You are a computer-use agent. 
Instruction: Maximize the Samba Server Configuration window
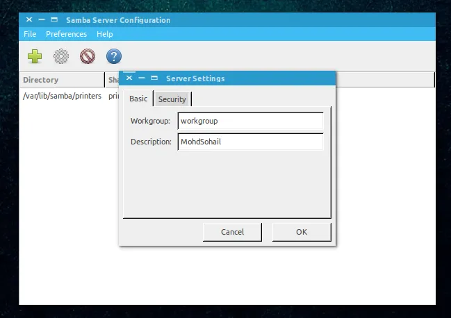pos(54,20)
